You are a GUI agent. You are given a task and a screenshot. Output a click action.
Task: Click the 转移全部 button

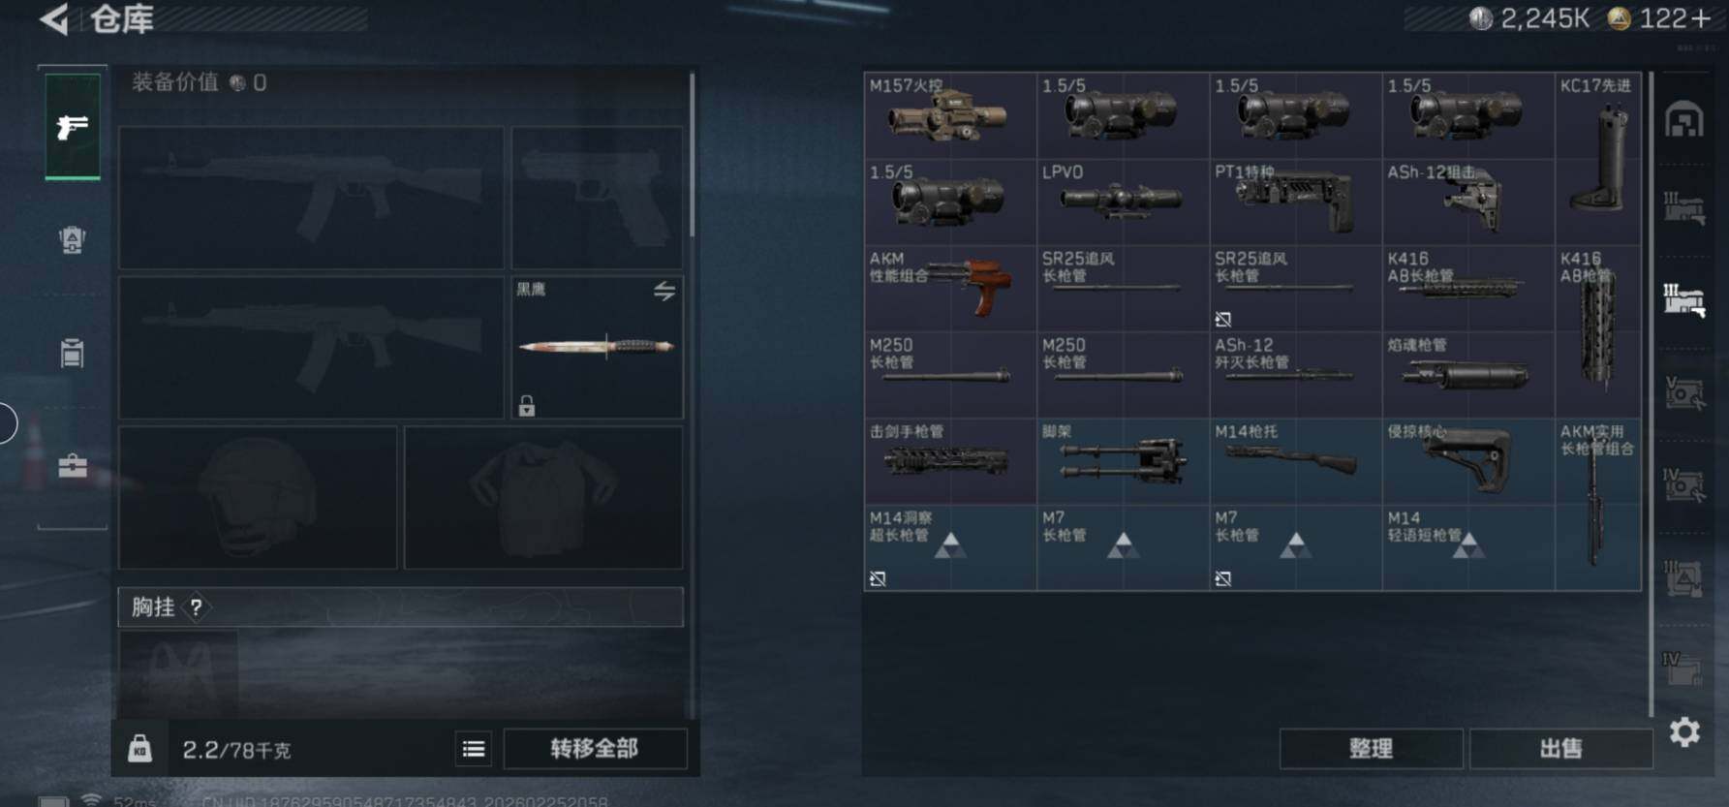[x=595, y=749]
